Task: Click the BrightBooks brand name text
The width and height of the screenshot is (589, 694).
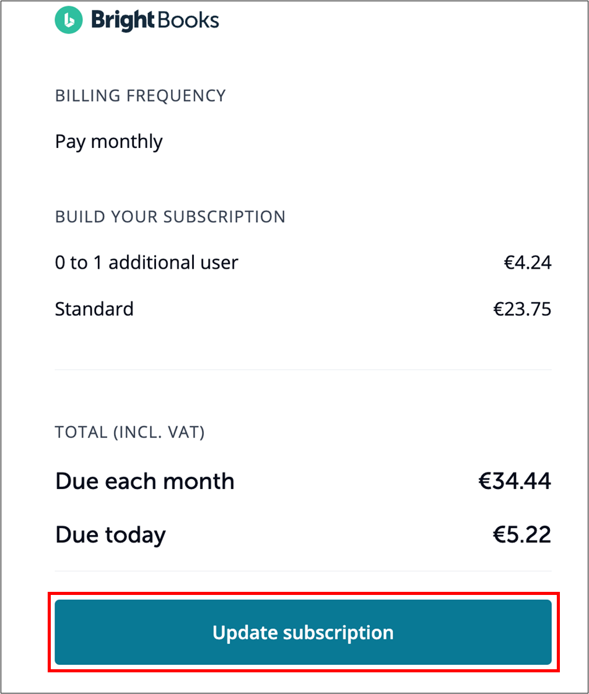Action: tap(155, 20)
